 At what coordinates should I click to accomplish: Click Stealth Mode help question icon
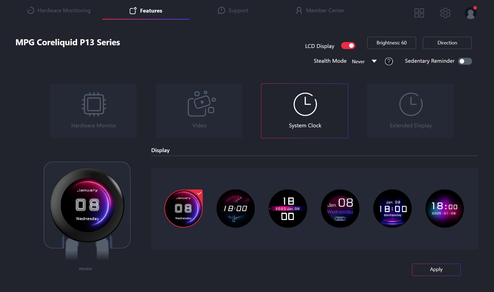(x=389, y=61)
